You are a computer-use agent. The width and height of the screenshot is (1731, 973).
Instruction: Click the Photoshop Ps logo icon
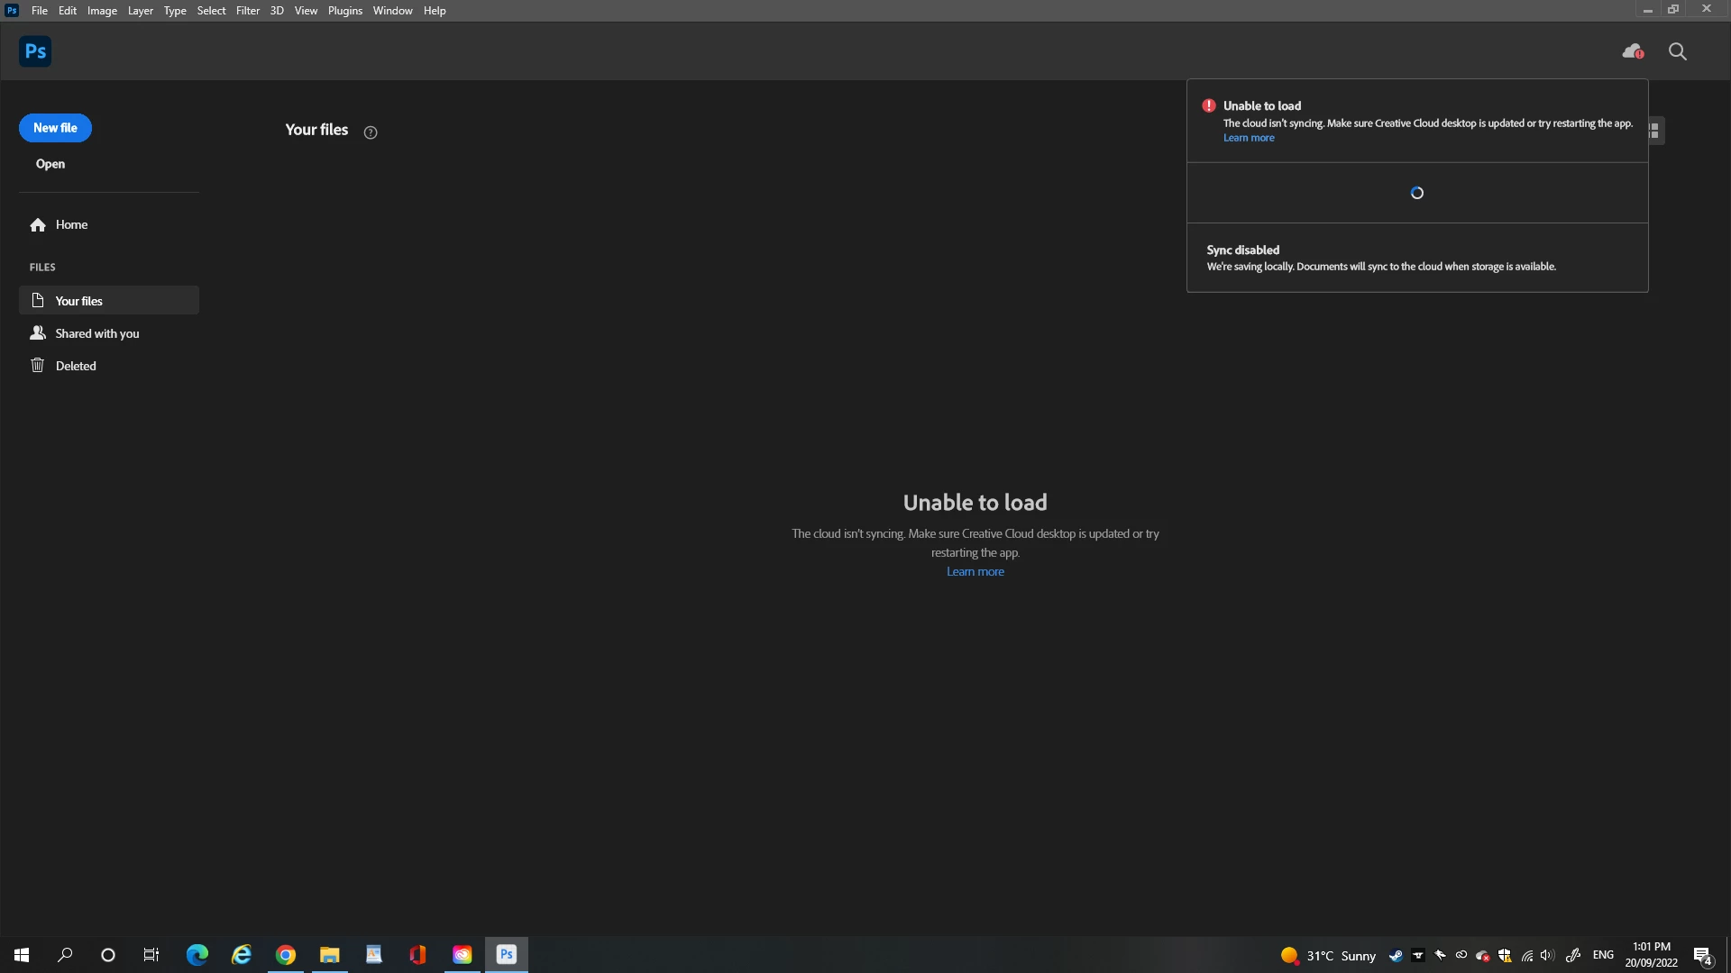pos(35,51)
